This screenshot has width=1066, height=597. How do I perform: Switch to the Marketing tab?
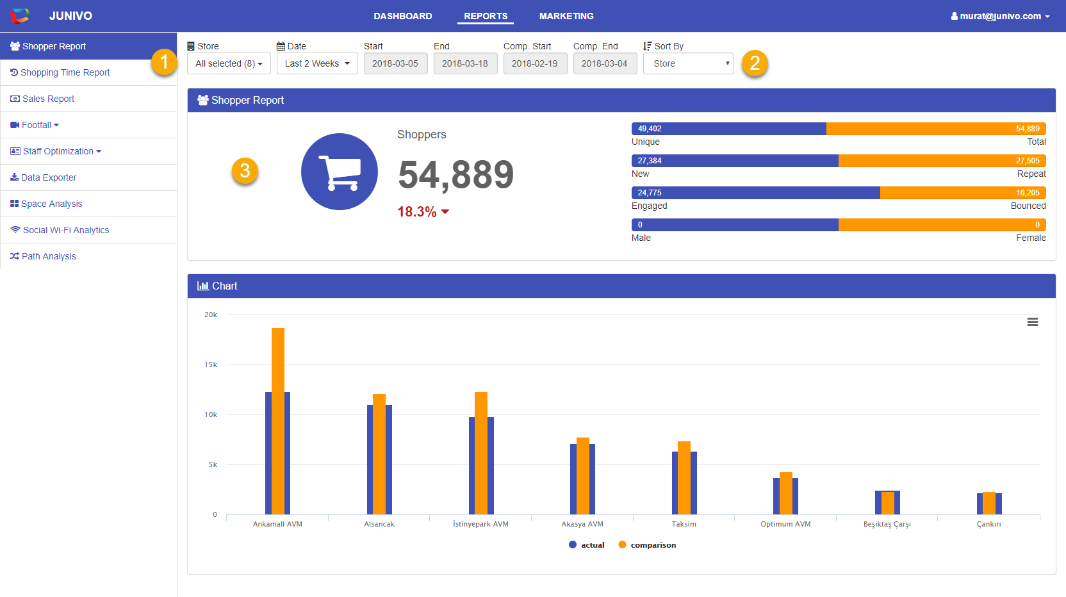click(566, 16)
